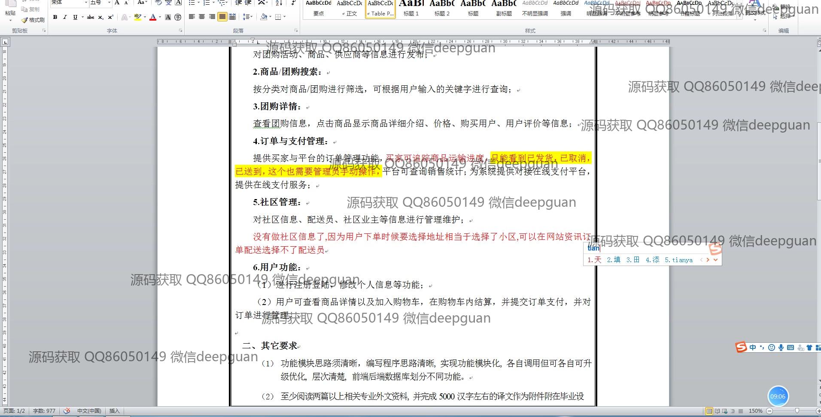Expand the Font dialog launcher
This screenshot has width=821, height=417.
[180, 31]
